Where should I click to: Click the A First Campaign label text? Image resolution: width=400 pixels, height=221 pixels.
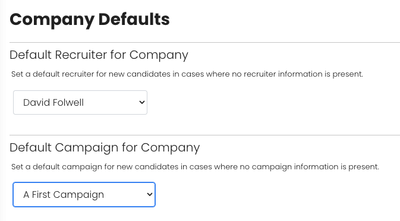tap(64, 195)
